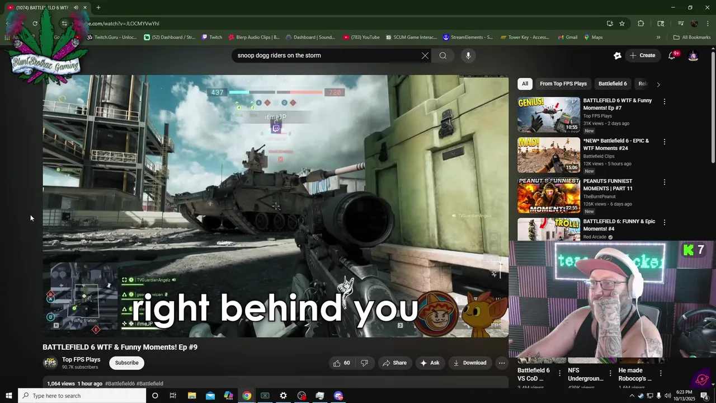Image resolution: width=716 pixels, height=403 pixels.
Task: Open Chrome profile avatar
Action: pos(694,24)
